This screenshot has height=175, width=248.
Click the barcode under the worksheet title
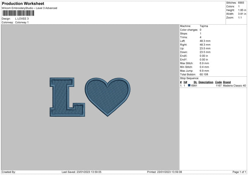(18, 13)
